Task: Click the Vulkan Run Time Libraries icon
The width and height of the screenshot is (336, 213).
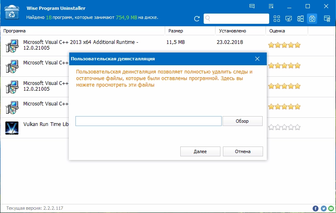Action: [12, 128]
